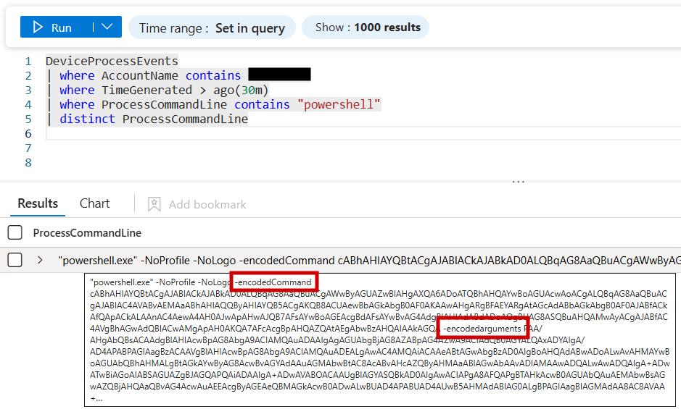Screen dimensions: 681x409
Task: Click the Add bookmark icon
Action: [x=154, y=204]
